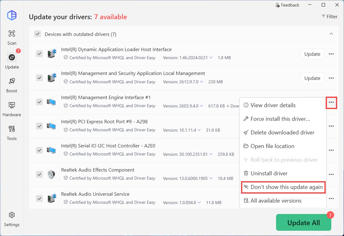Update Intel Dynamic Application Loader Host Interface
344x236 pixels.
(312, 54)
